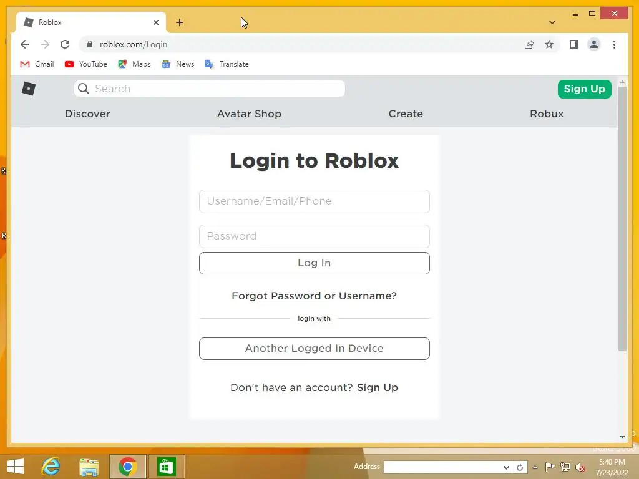The width and height of the screenshot is (639, 479).
Task: Click the Log In button
Action: pos(315,263)
